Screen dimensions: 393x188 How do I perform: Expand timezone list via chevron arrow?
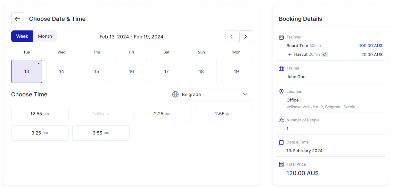[x=245, y=94]
